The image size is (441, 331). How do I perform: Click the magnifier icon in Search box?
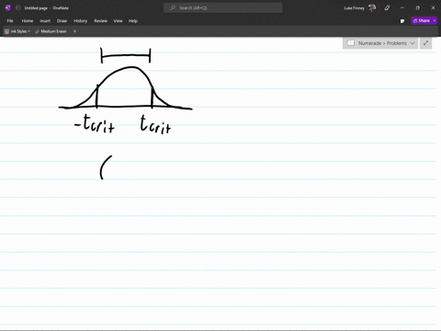(x=173, y=8)
